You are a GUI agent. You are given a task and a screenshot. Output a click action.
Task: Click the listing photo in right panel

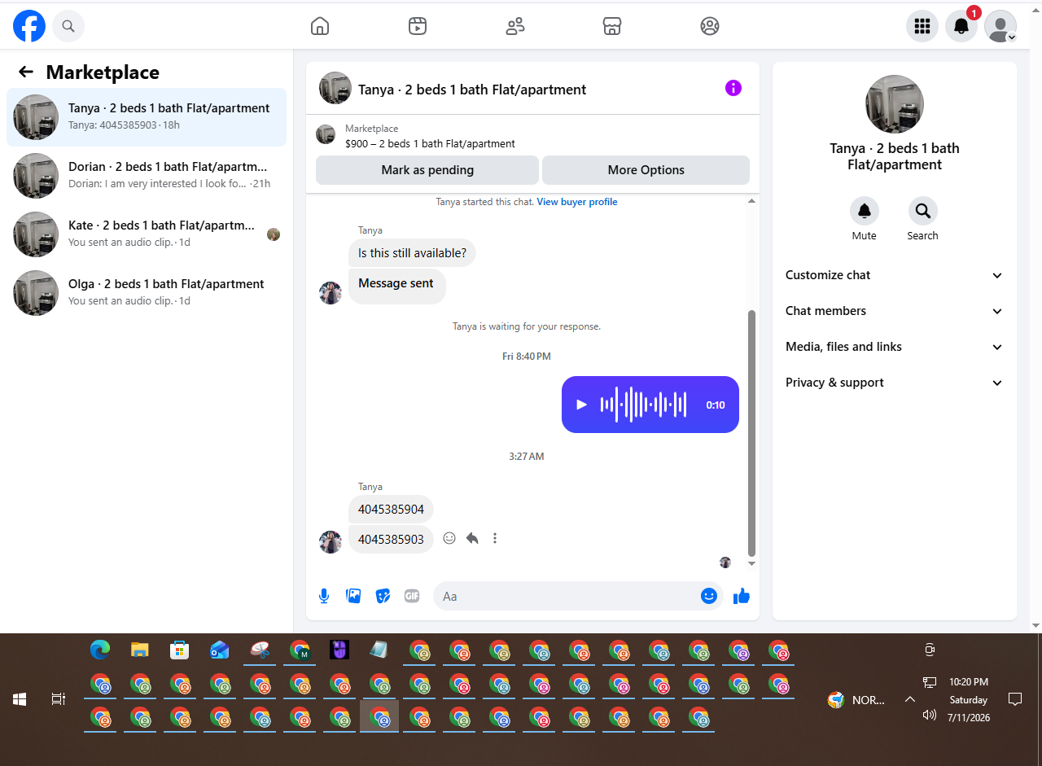pos(895,104)
